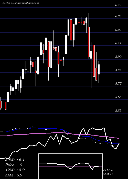Image resolution: width=128 pixels, height=179 pixels.
Task: Click the 5.88 price axis label
Action: click(x=118, y=70)
